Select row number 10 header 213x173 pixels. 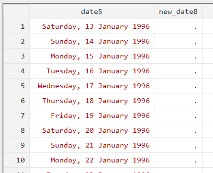tap(16, 160)
